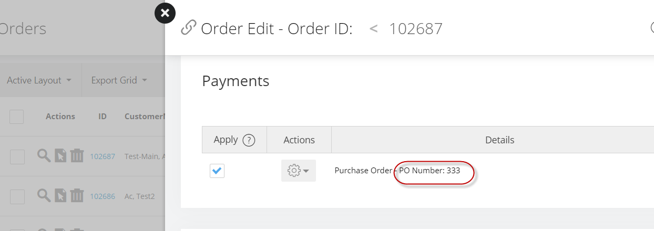Edit order 102687 using the page icon
Image resolution: width=654 pixels, height=231 pixels.
pyautogui.click(x=60, y=155)
